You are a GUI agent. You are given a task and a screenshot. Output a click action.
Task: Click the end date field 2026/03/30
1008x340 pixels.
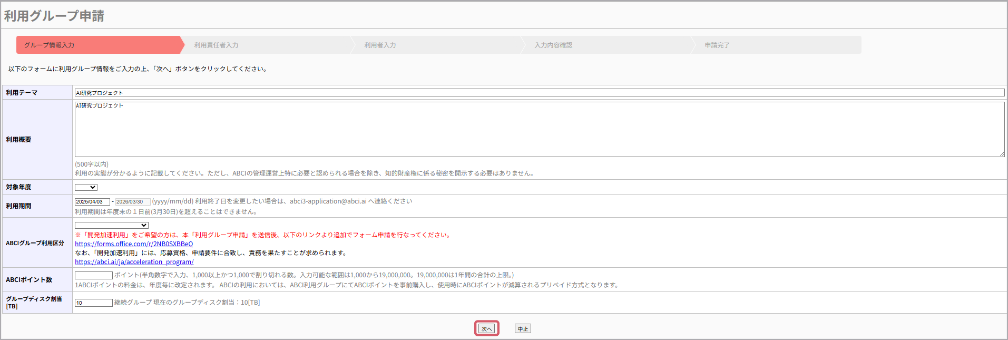[133, 202]
